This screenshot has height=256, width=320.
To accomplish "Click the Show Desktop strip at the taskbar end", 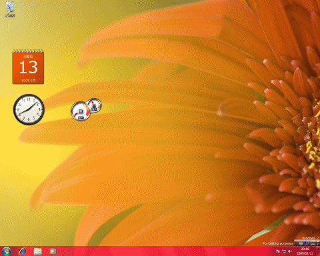I will pyautogui.click(x=318, y=251).
